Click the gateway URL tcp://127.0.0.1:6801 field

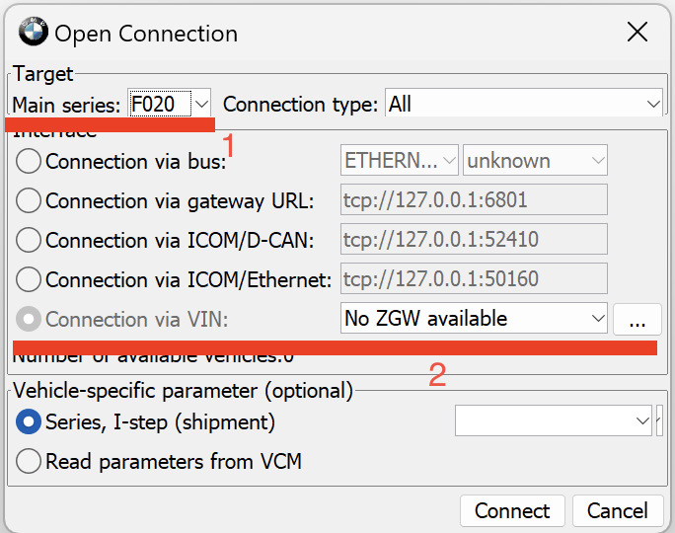click(x=474, y=200)
